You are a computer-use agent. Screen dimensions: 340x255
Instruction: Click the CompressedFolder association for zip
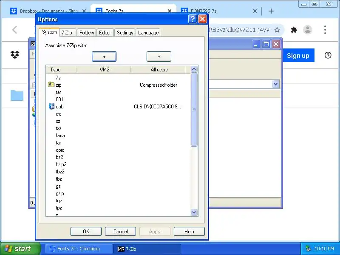[x=158, y=85]
